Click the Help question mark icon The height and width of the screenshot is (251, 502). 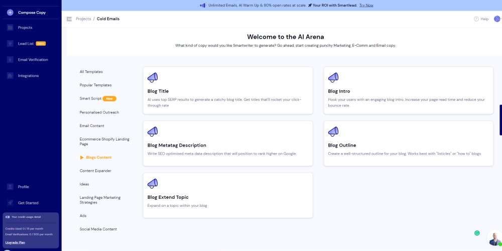476,19
